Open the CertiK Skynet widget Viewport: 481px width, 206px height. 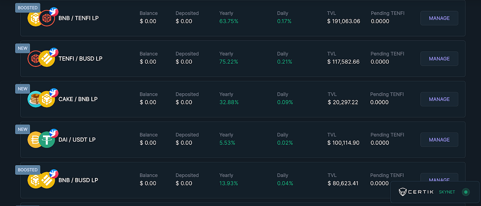tap(435, 192)
